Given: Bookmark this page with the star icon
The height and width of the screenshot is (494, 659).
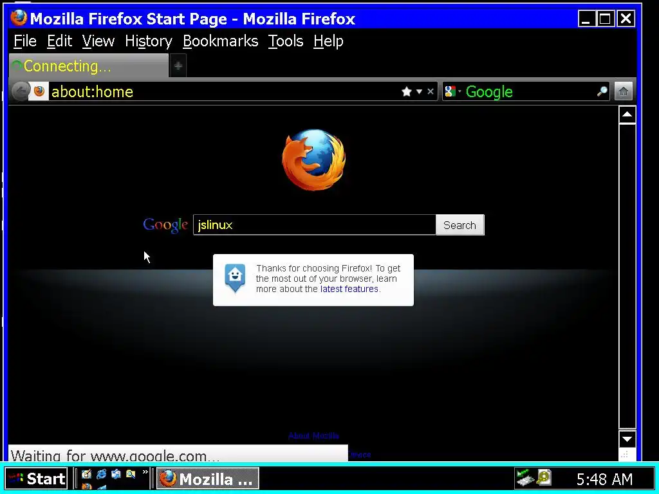Looking at the screenshot, I should 407,91.
